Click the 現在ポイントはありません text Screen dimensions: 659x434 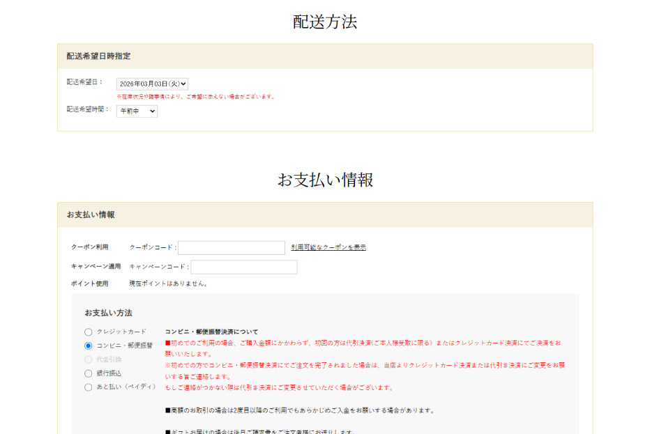pyautogui.click(x=168, y=284)
